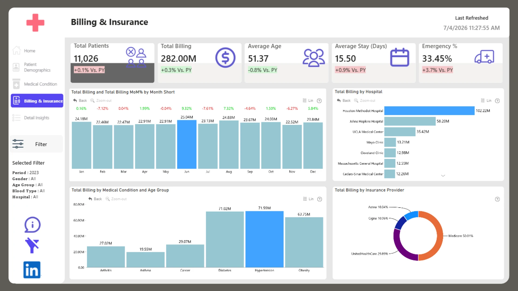Select the Houston Methodist Hospital bar
The width and height of the screenshot is (518, 291).
click(429, 111)
